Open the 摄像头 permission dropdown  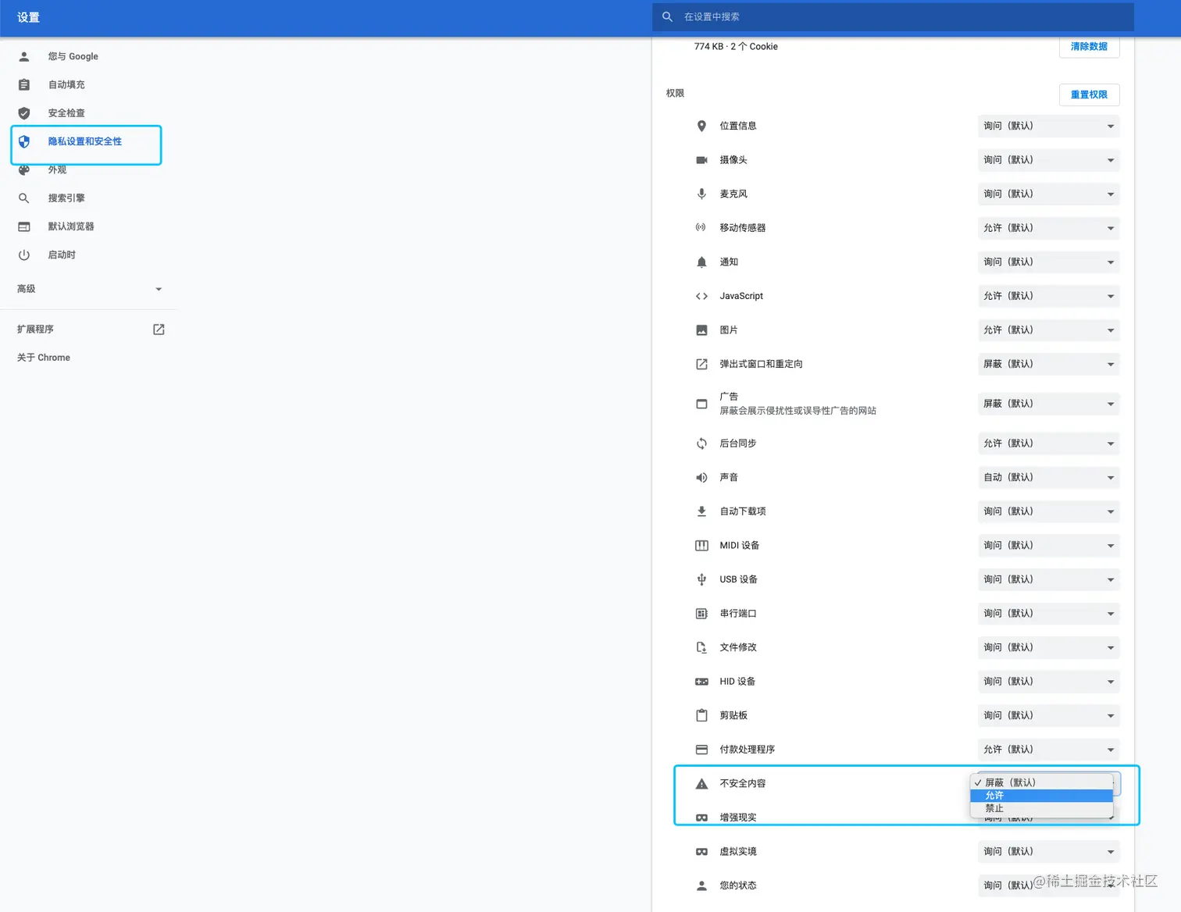click(1048, 160)
